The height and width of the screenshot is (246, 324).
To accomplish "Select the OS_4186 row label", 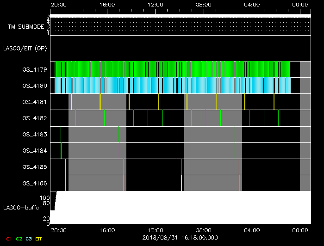I will click(35, 183).
